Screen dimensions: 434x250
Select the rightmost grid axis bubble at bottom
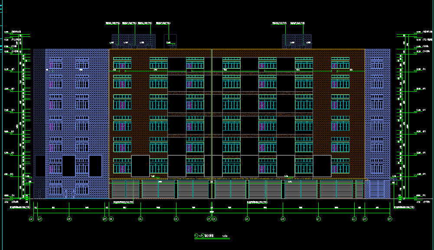[x=389, y=219]
